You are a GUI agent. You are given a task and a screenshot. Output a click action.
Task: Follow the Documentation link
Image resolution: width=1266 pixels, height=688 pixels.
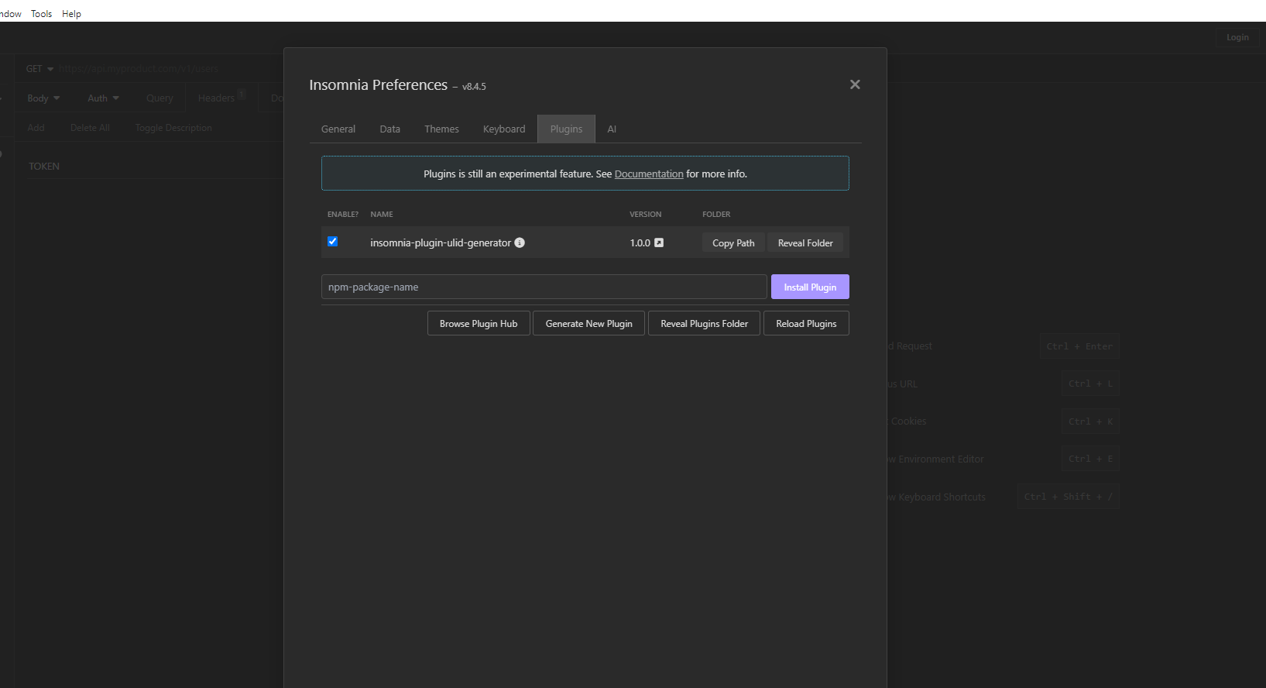649,174
